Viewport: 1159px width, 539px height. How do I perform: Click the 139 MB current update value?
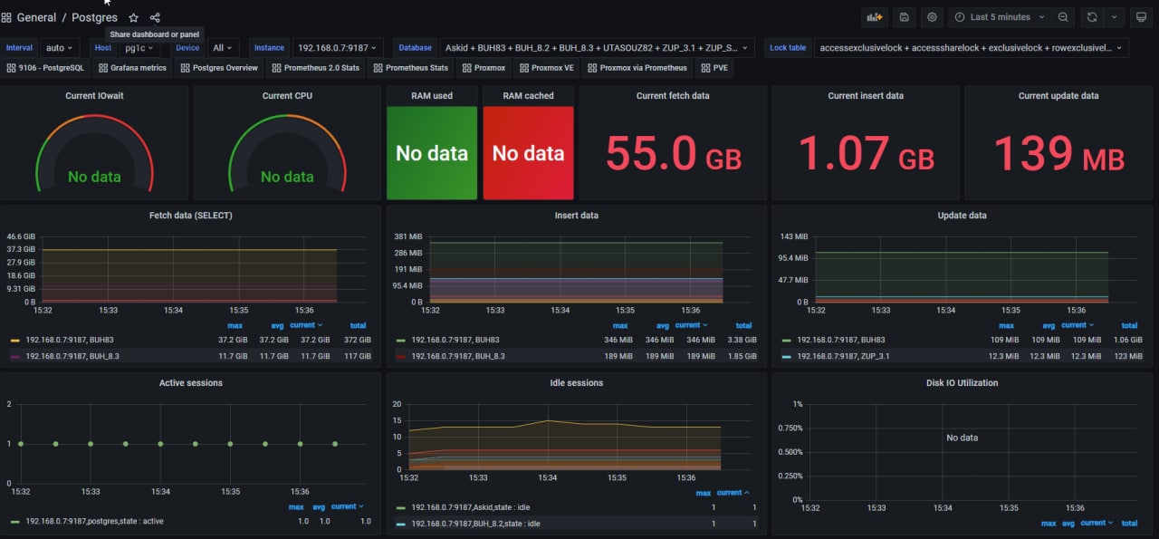click(x=1059, y=153)
